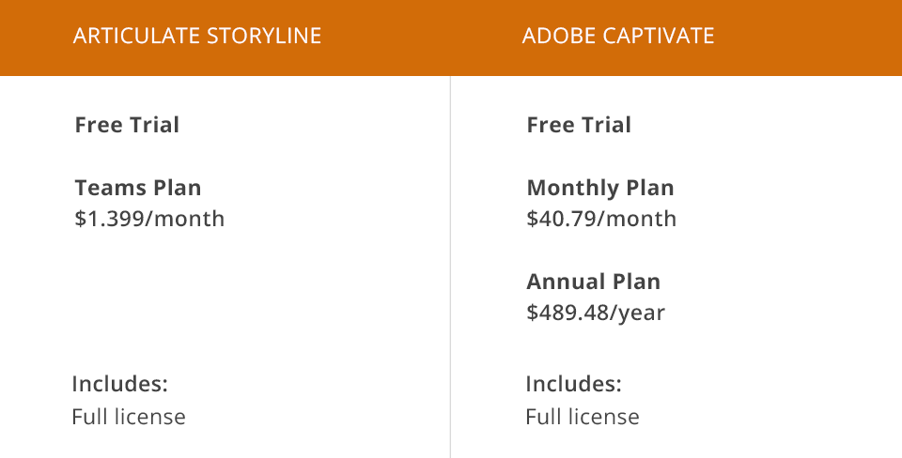
Task: Click the $489.48 annual price amount
Action: [x=568, y=313]
